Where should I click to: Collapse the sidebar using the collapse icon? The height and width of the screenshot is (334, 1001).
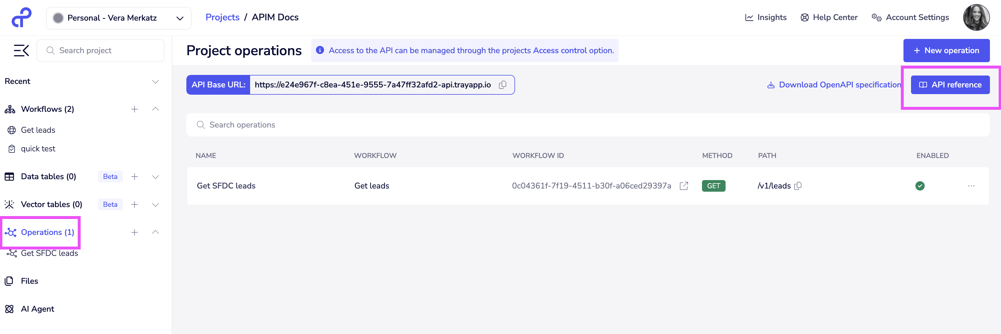[21, 50]
